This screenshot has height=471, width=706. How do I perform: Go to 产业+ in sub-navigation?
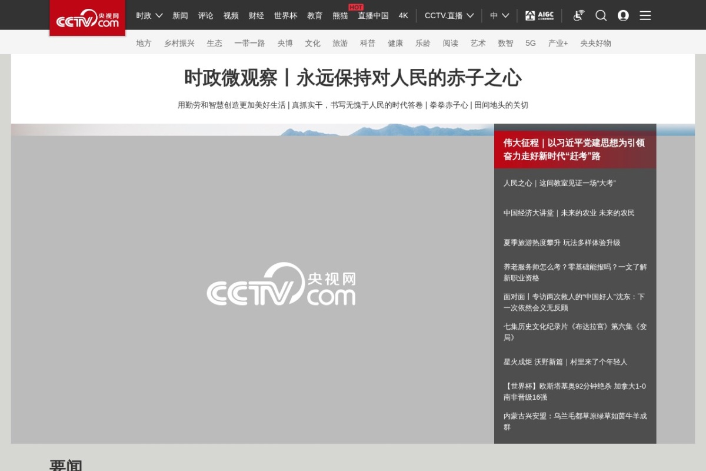coord(558,43)
